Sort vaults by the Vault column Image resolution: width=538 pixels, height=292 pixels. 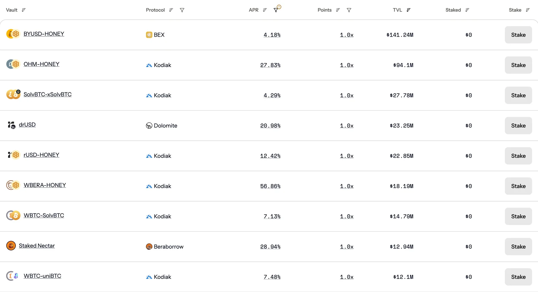pyautogui.click(x=24, y=10)
